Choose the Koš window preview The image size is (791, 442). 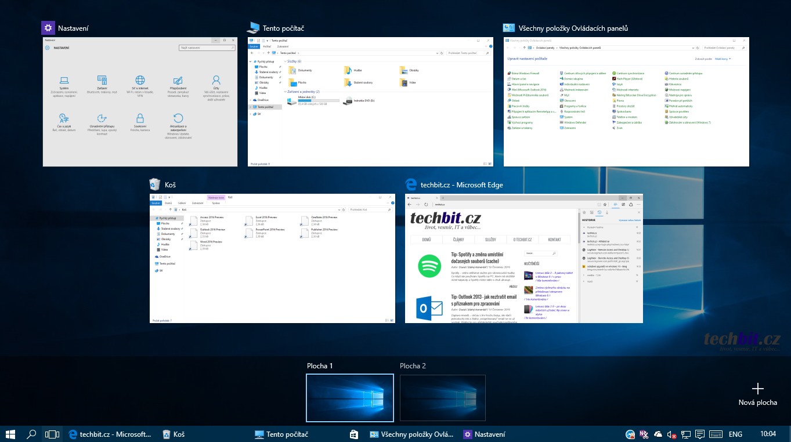pyautogui.click(x=272, y=258)
